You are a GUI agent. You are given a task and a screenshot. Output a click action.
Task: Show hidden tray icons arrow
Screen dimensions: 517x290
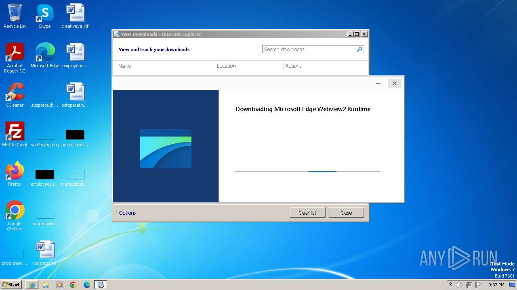[x=450, y=285]
